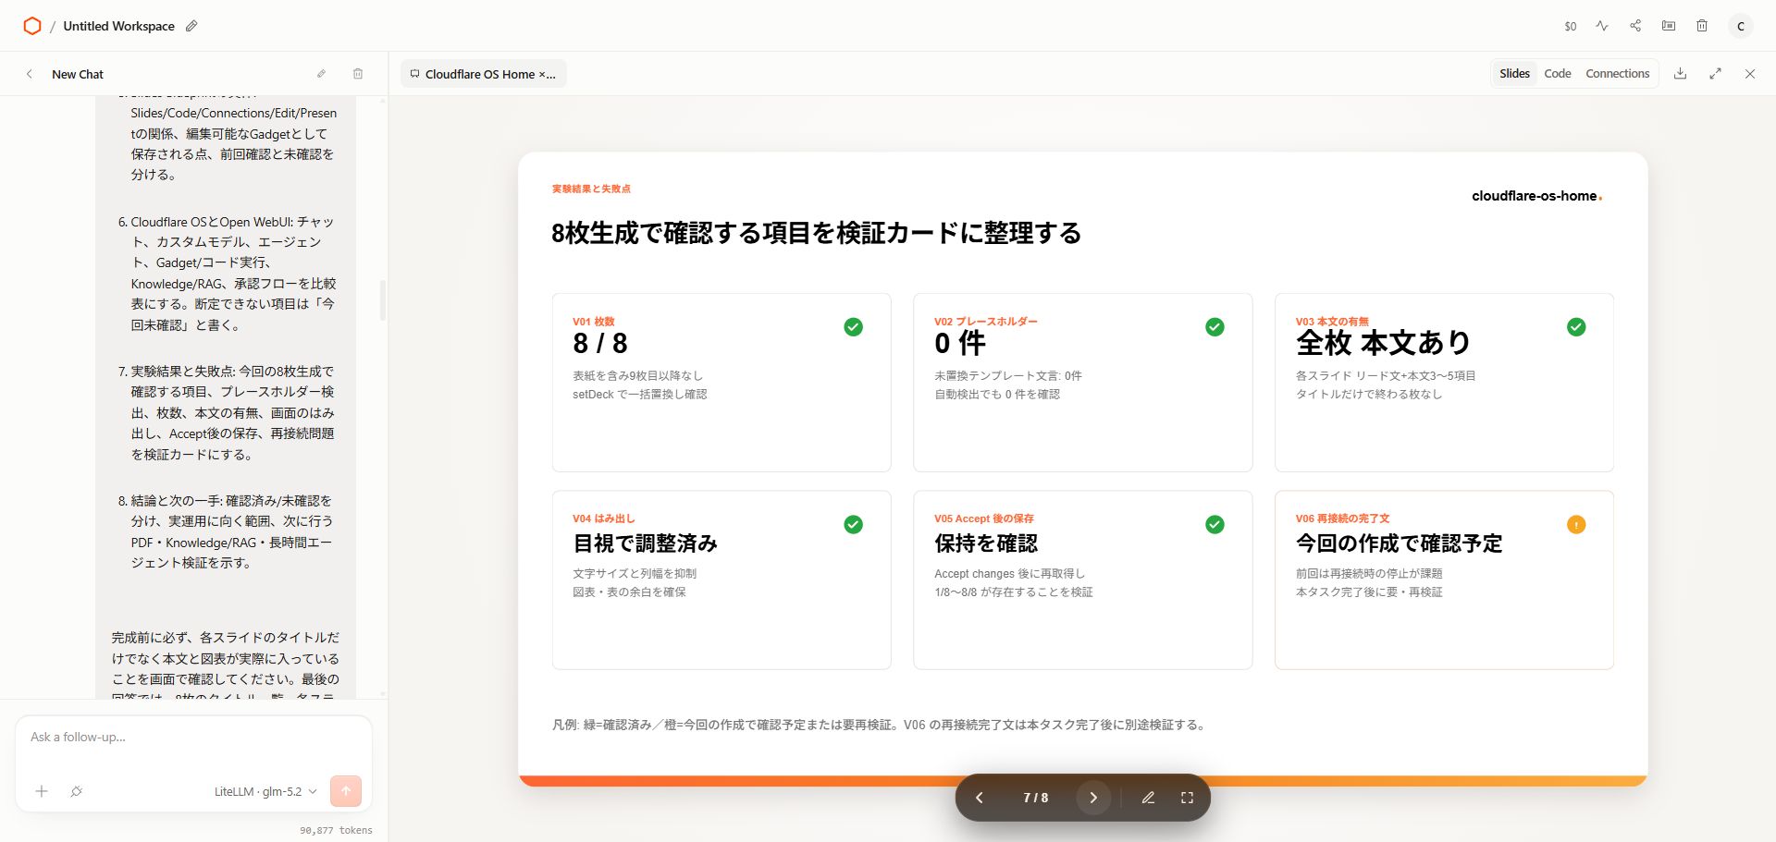This screenshot has width=1776, height=842.
Task: Go to the previous slide
Action: (980, 798)
